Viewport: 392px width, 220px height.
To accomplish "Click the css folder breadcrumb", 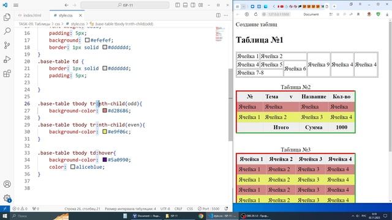I will click(57, 24).
